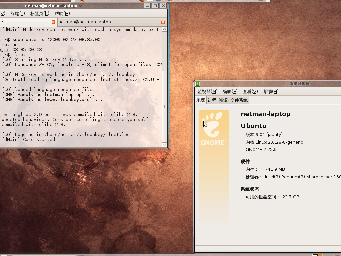Screen dimensions: 341x256
Task: Click the netman-laptop hostname heading
Action: [x=265, y=114]
